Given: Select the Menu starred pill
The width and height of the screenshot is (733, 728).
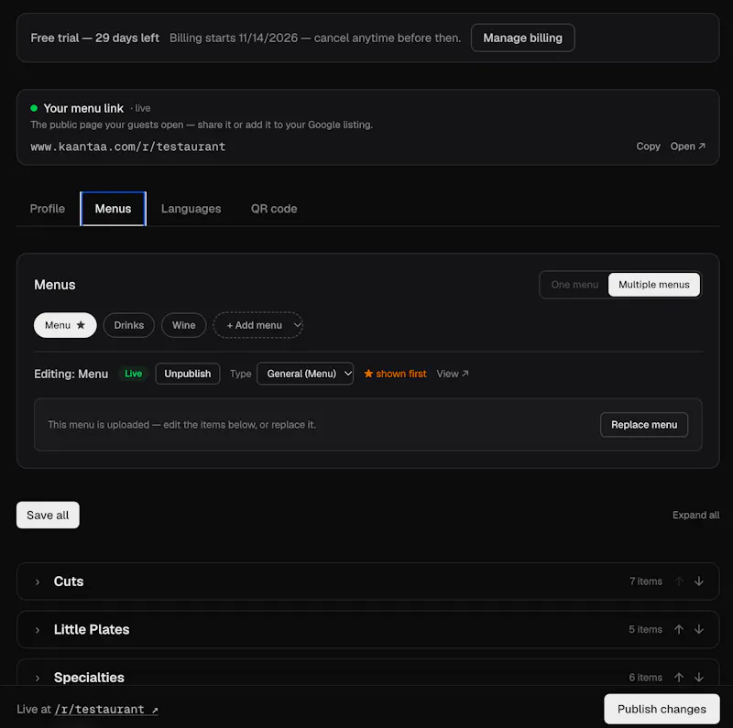Looking at the screenshot, I should pyautogui.click(x=65, y=325).
